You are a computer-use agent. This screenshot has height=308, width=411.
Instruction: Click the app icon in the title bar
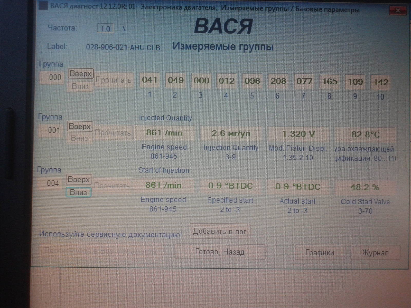43,6
